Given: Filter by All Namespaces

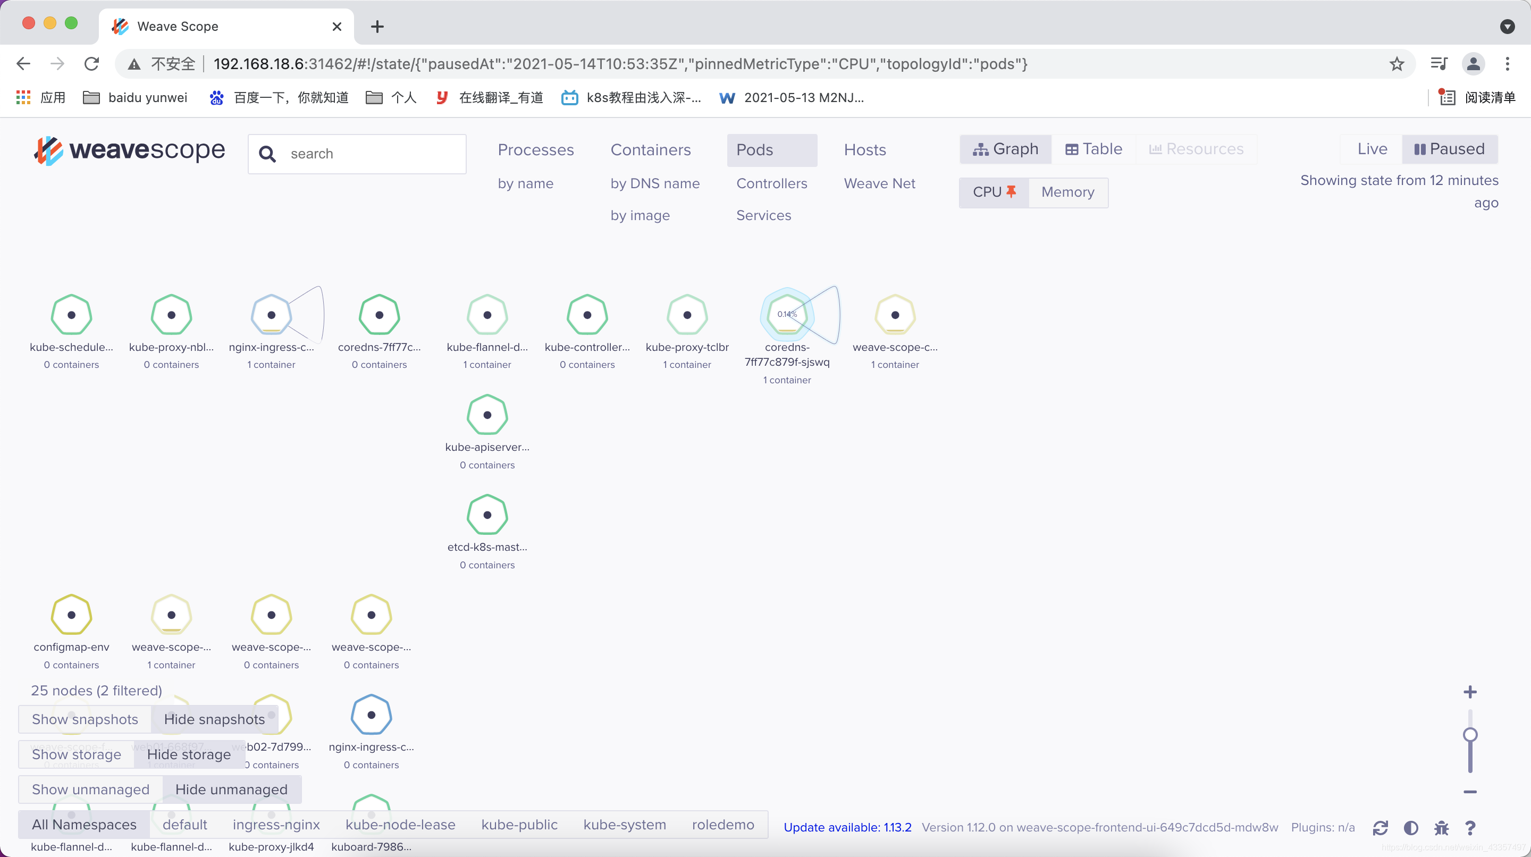Looking at the screenshot, I should tap(84, 825).
